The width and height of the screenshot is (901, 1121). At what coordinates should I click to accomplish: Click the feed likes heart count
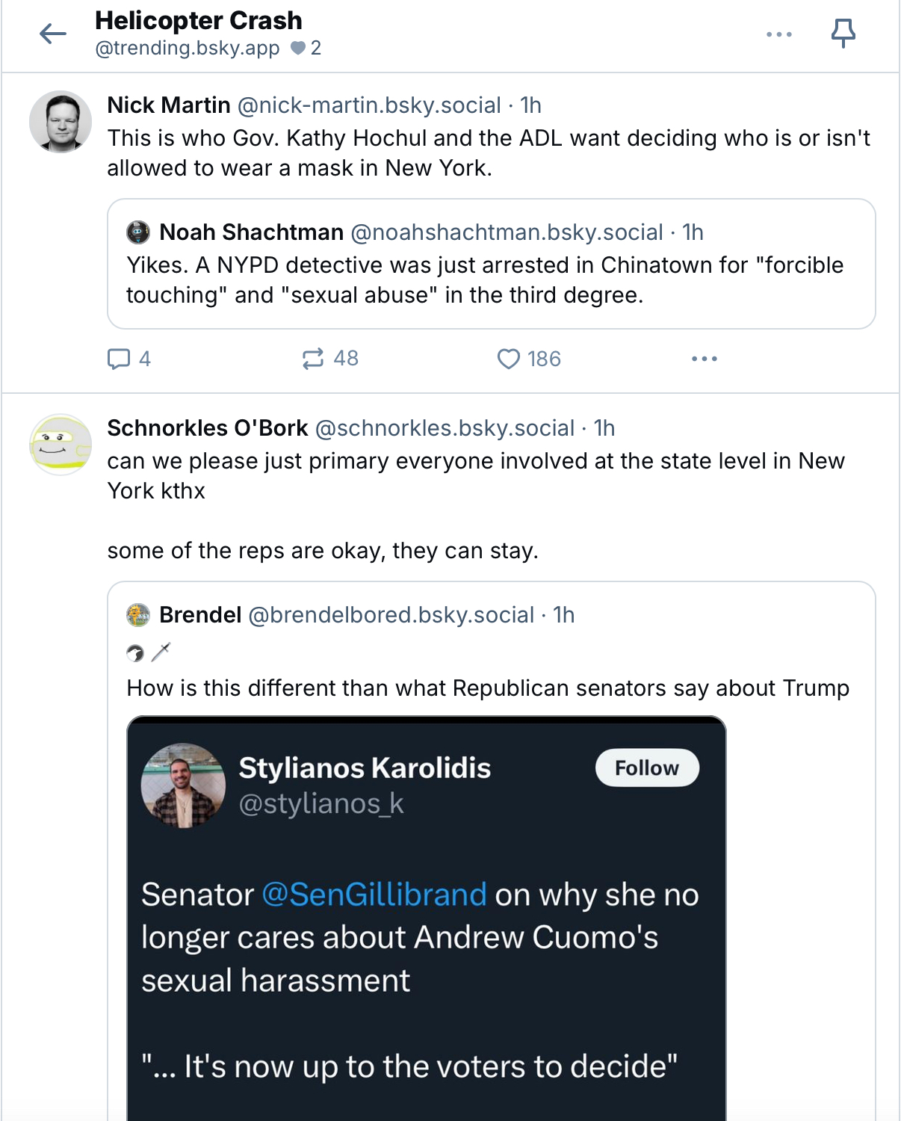(x=306, y=49)
